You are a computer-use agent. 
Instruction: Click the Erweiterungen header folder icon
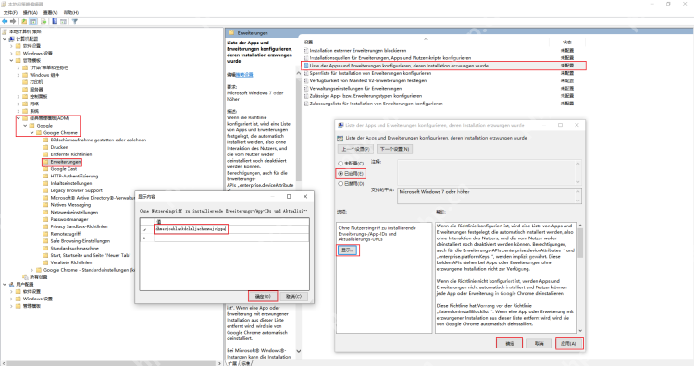231,33
